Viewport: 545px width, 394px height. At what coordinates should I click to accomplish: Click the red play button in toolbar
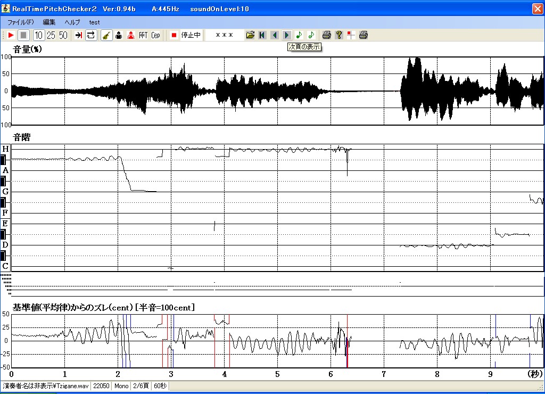click(11, 35)
